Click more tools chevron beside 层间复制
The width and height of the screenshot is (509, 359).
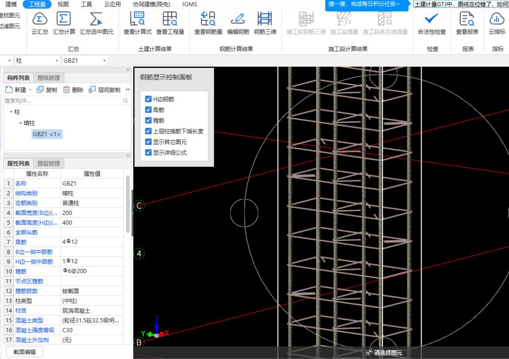[128, 89]
